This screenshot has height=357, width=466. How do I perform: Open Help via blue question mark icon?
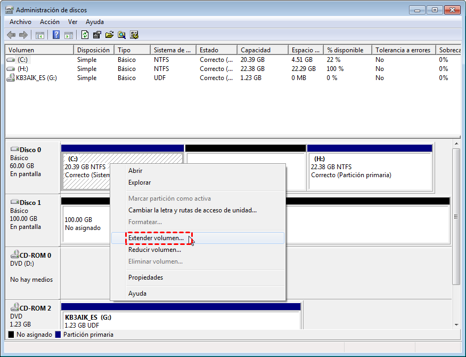tap(56, 35)
